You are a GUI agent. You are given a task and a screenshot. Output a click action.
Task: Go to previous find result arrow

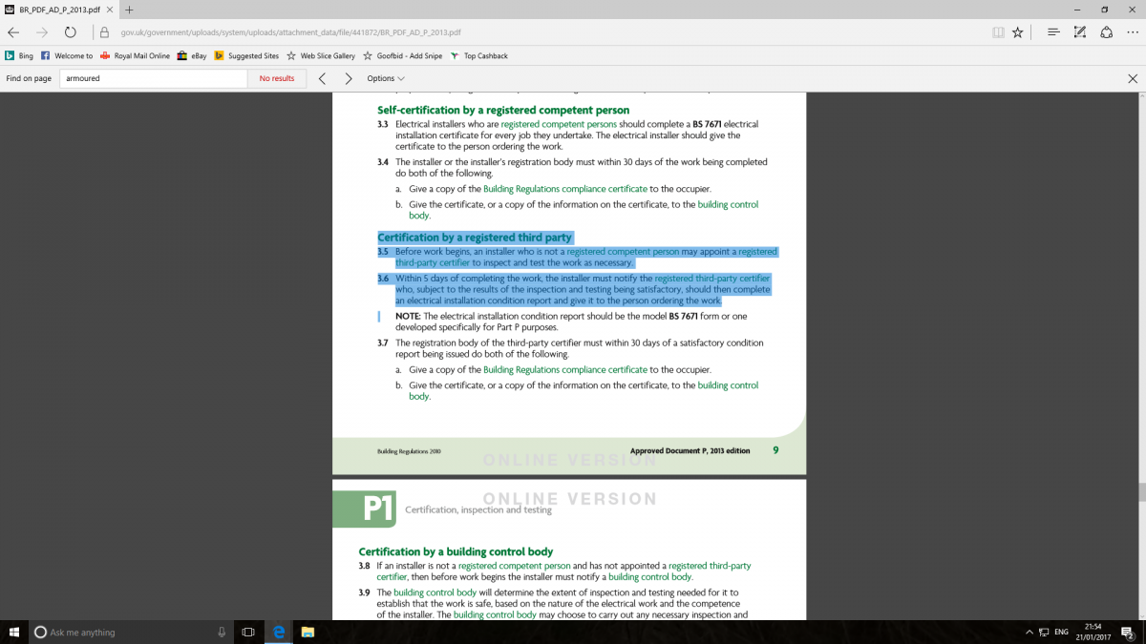322,78
